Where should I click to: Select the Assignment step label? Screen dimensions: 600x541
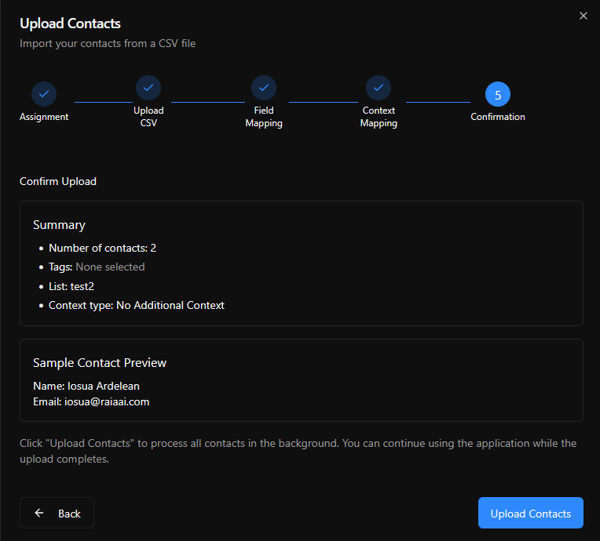point(44,117)
